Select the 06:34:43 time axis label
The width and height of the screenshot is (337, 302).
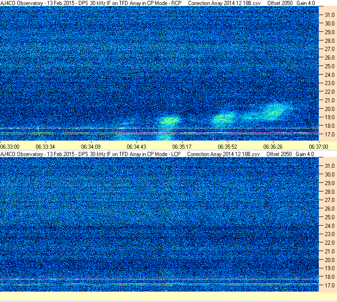(137, 147)
